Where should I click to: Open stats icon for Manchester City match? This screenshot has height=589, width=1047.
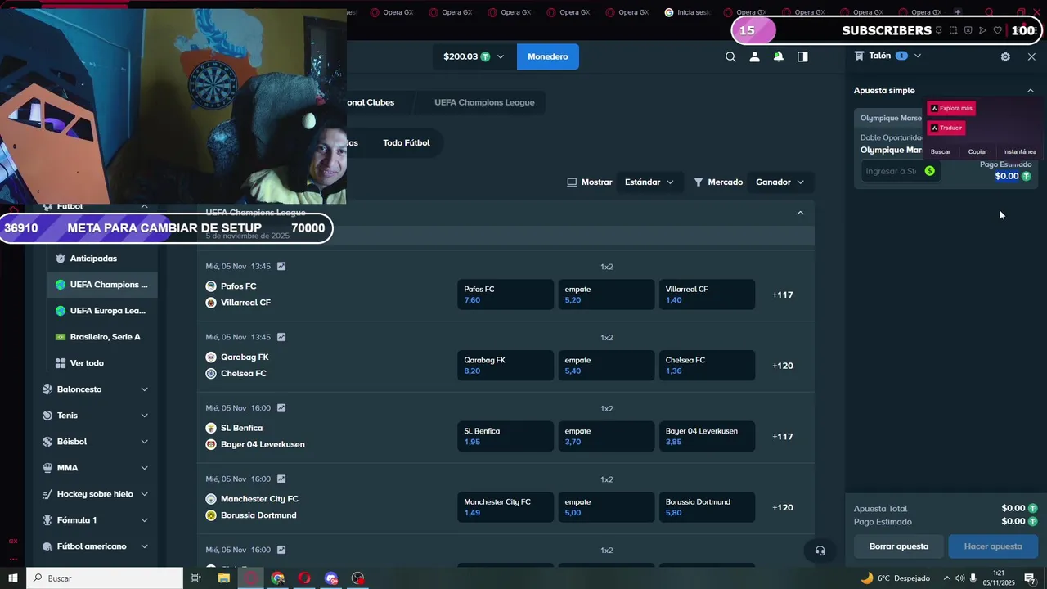coord(281,479)
